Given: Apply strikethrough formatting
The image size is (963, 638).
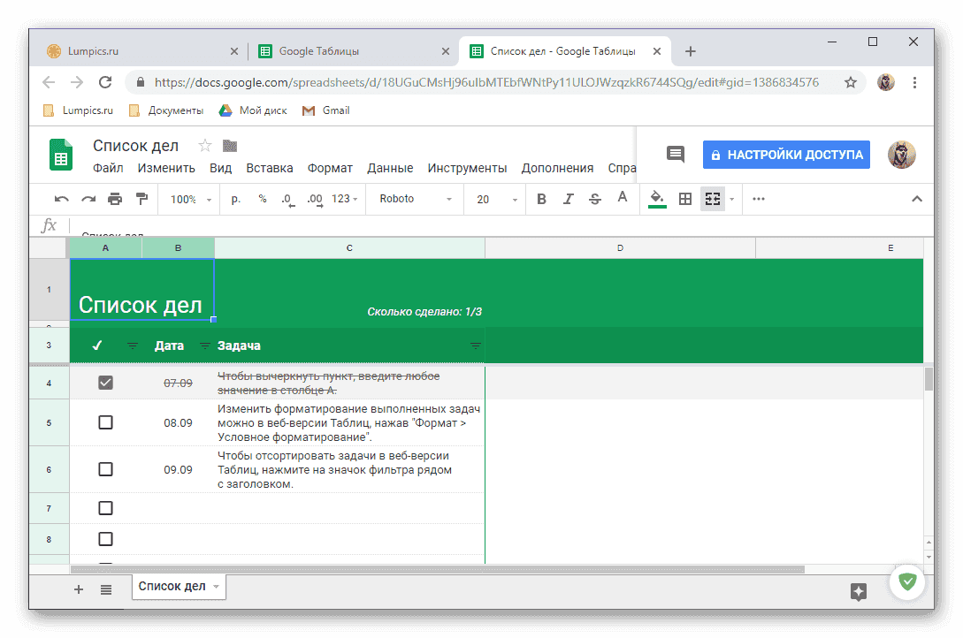Looking at the screenshot, I should [594, 199].
